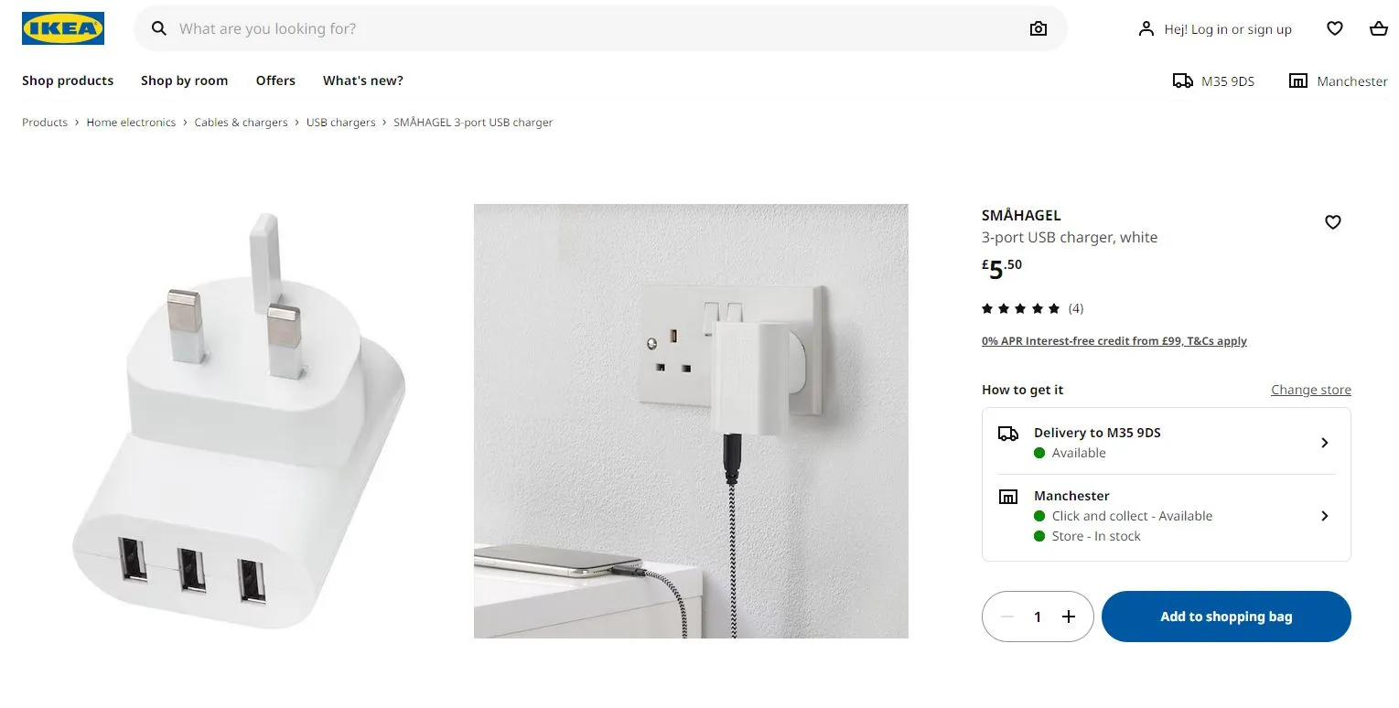Click the search magnifier icon
This screenshot has height=708, width=1399.
(159, 29)
